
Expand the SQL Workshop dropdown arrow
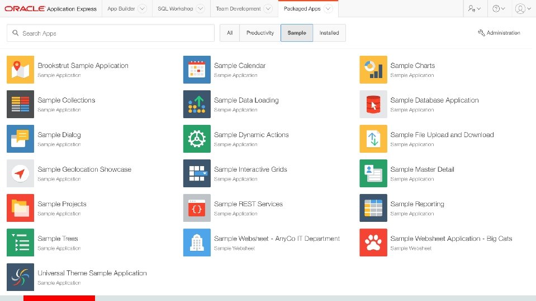pyautogui.click(x=200, y=8)
